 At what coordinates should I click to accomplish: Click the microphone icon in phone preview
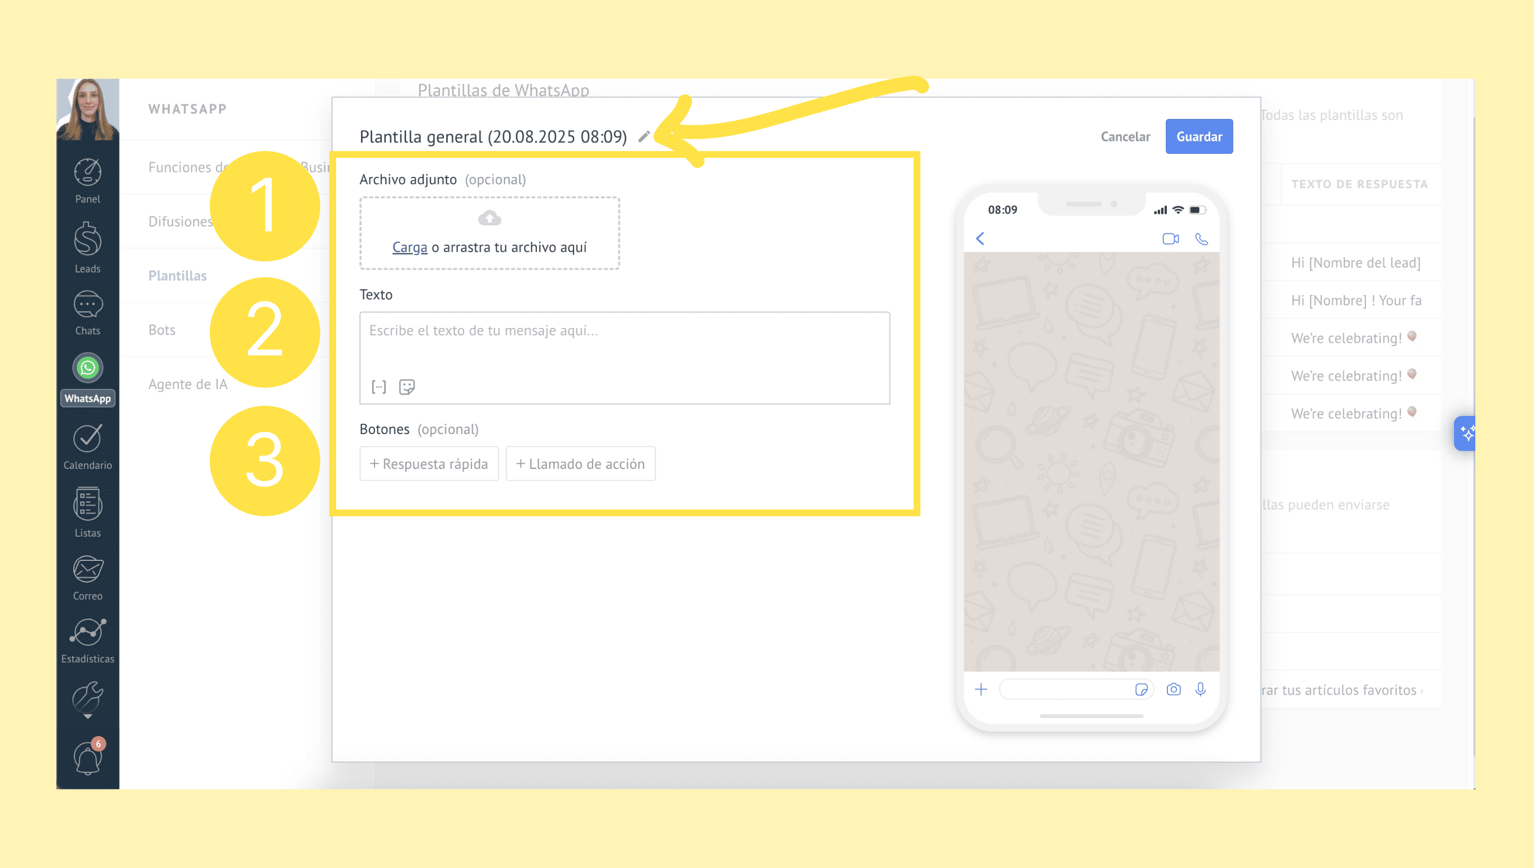tap(1201, 690)
